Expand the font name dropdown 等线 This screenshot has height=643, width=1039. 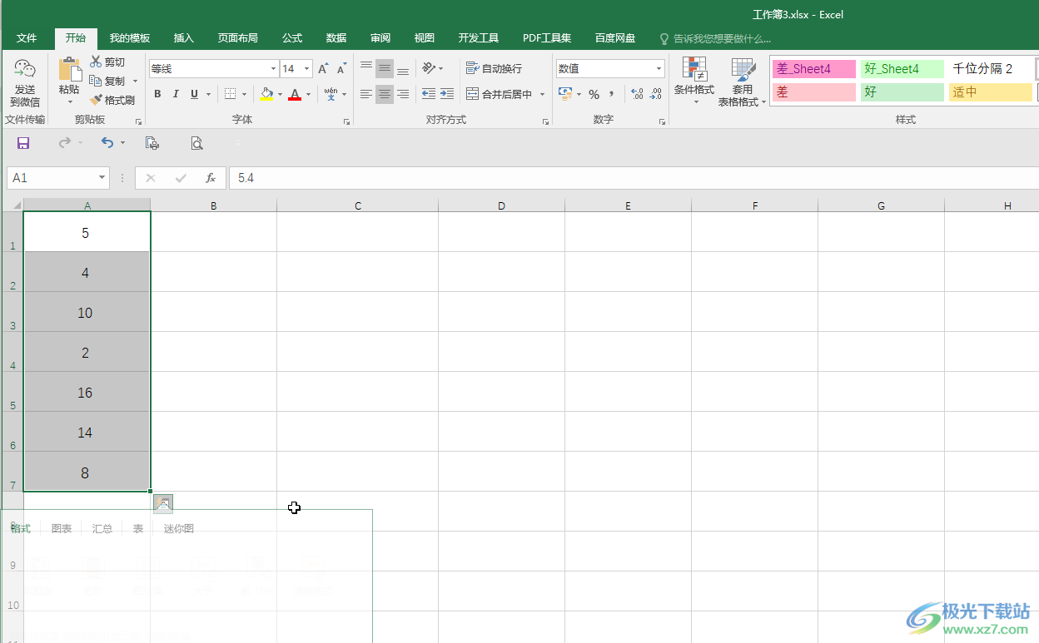coord(273,69)
